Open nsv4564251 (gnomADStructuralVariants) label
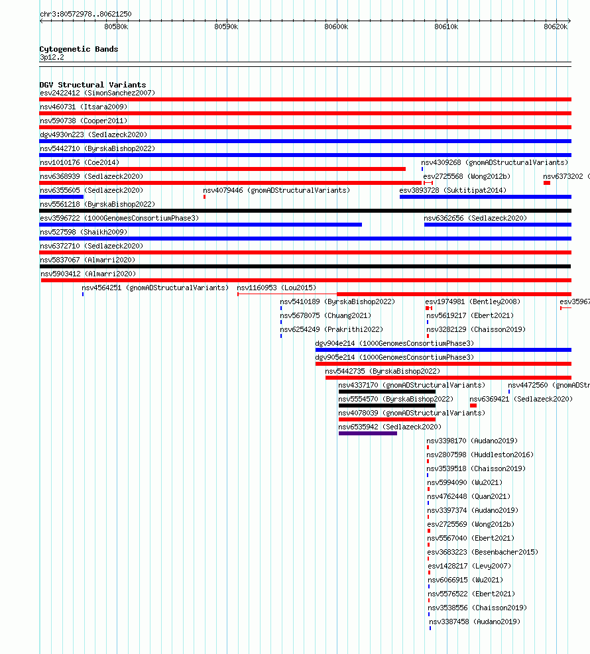 [155, 288]
